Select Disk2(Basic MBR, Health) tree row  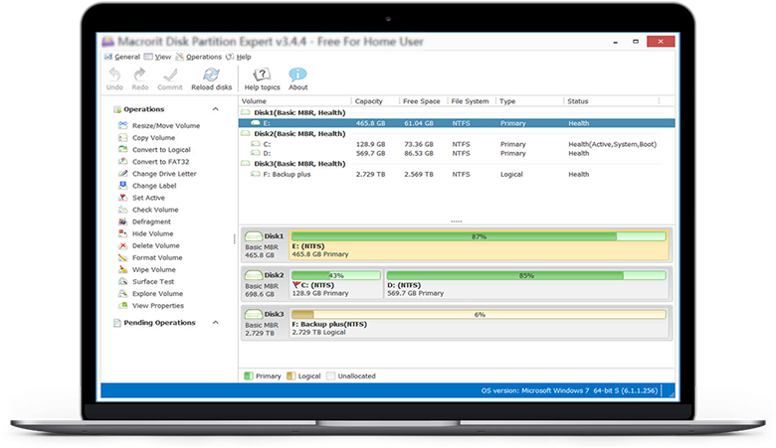coord(299,134)
